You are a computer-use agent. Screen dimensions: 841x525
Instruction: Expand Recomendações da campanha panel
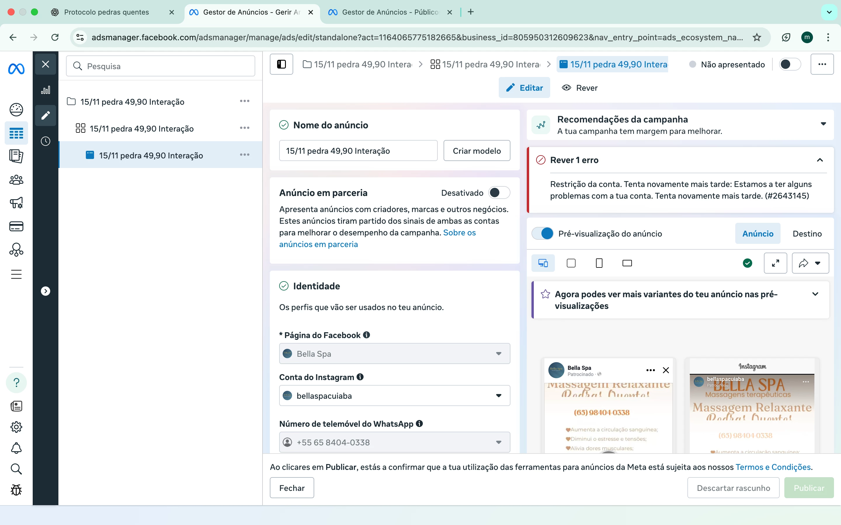[x=823, y=124]
